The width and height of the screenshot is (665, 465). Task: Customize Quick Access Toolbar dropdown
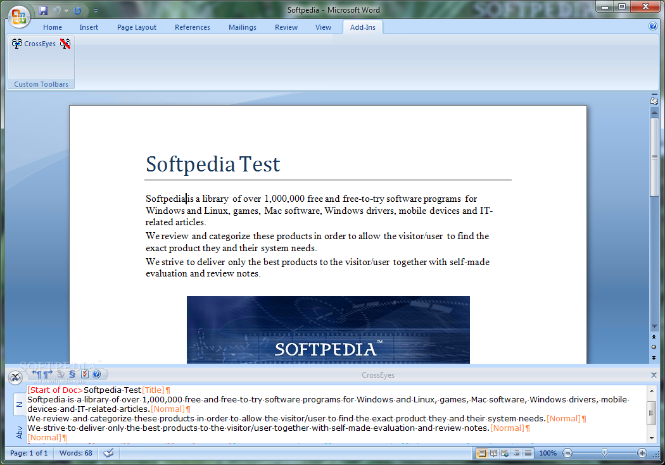tap(96, 11)
